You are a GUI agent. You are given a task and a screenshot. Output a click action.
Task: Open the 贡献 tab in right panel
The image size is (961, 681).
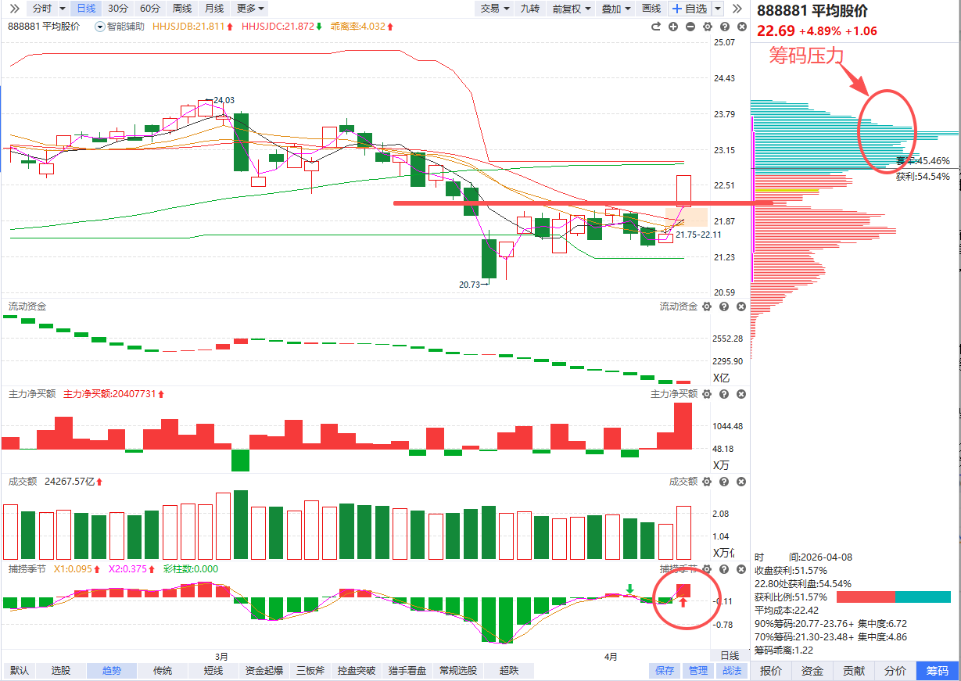(x=854, y=671)
